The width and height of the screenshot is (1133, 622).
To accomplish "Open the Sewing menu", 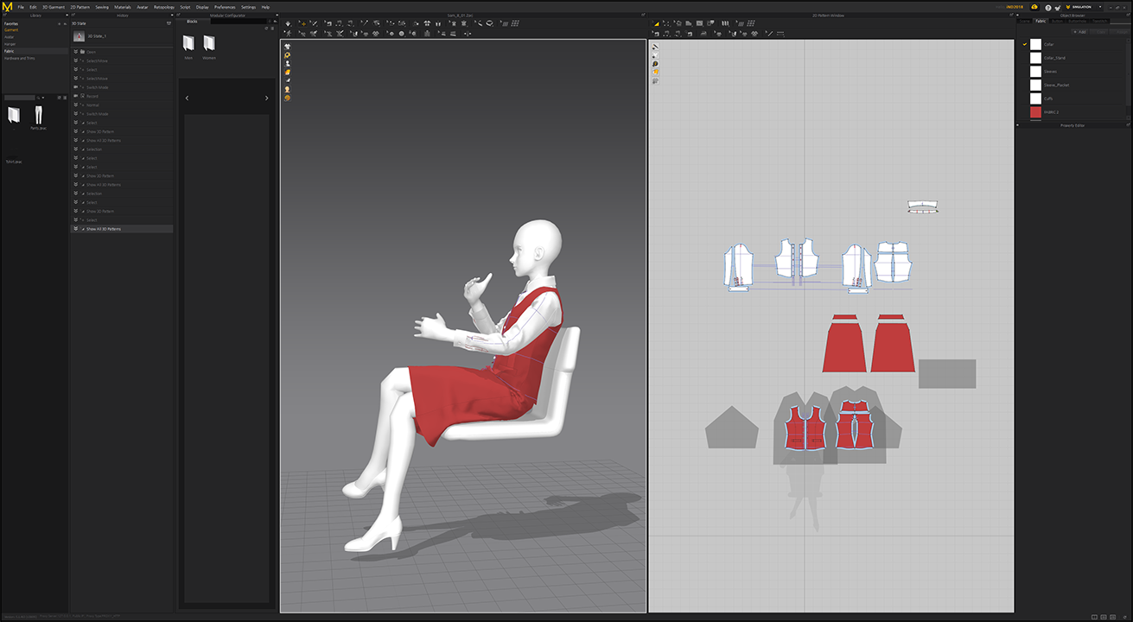I will (x=102, y=7).
